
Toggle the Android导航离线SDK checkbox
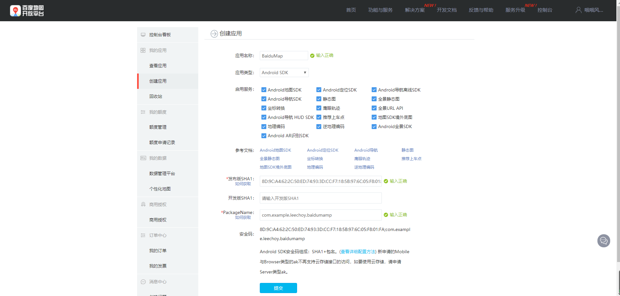click(x=374, y=90)
